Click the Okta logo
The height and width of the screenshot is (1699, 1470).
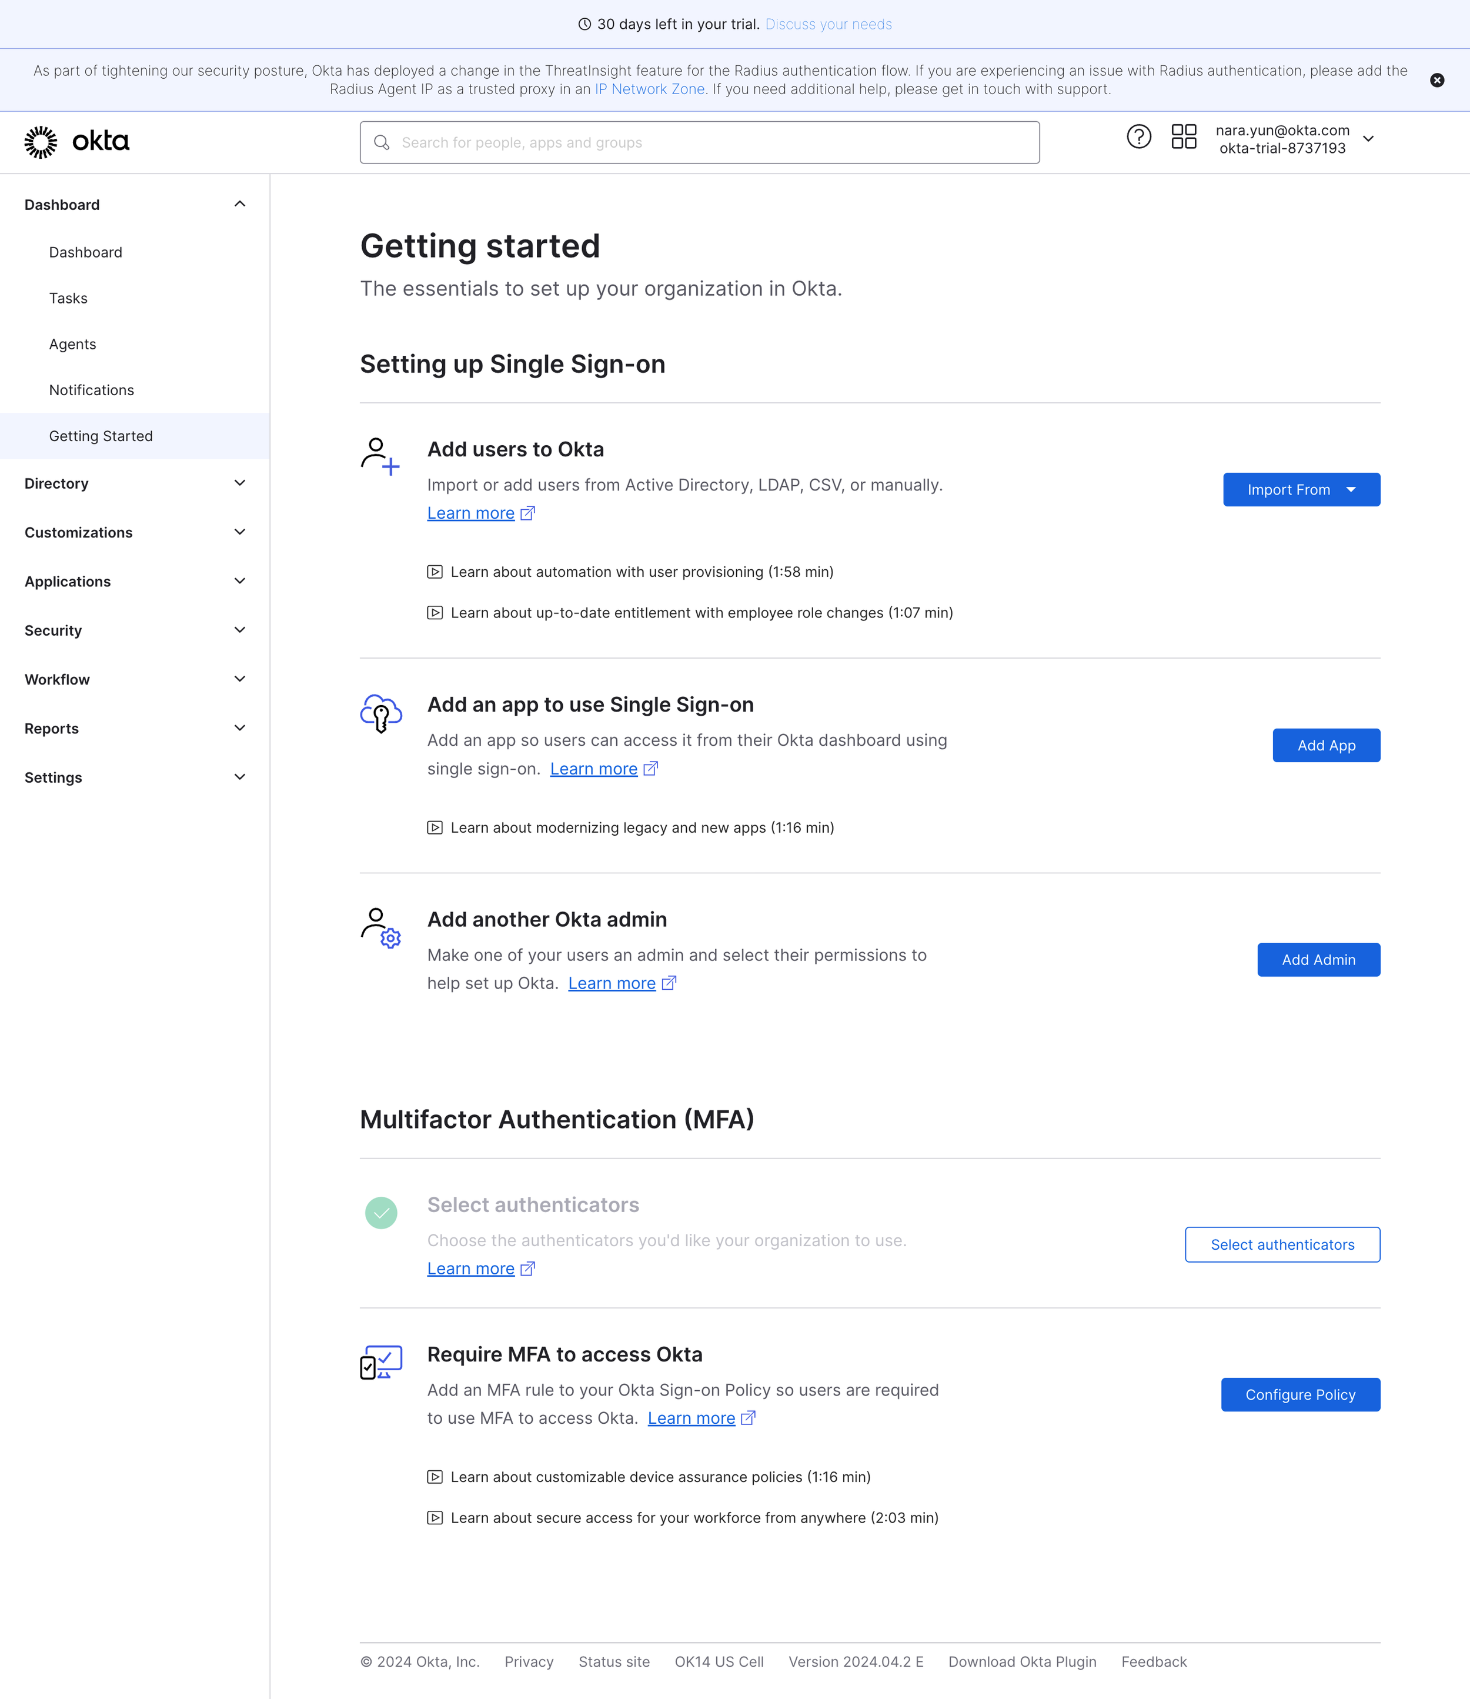(76, 142)
